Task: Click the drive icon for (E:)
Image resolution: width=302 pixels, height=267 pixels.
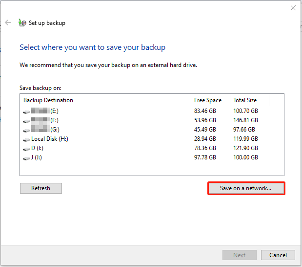Action: [x=26, y=111]
